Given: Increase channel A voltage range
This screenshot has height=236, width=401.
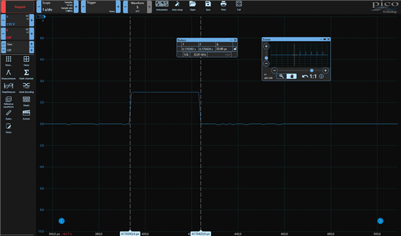Looking at the screenshot, I should click(32, 20).
